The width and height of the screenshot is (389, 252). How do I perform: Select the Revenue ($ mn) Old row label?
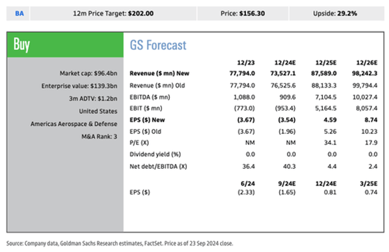coord(157,86)
